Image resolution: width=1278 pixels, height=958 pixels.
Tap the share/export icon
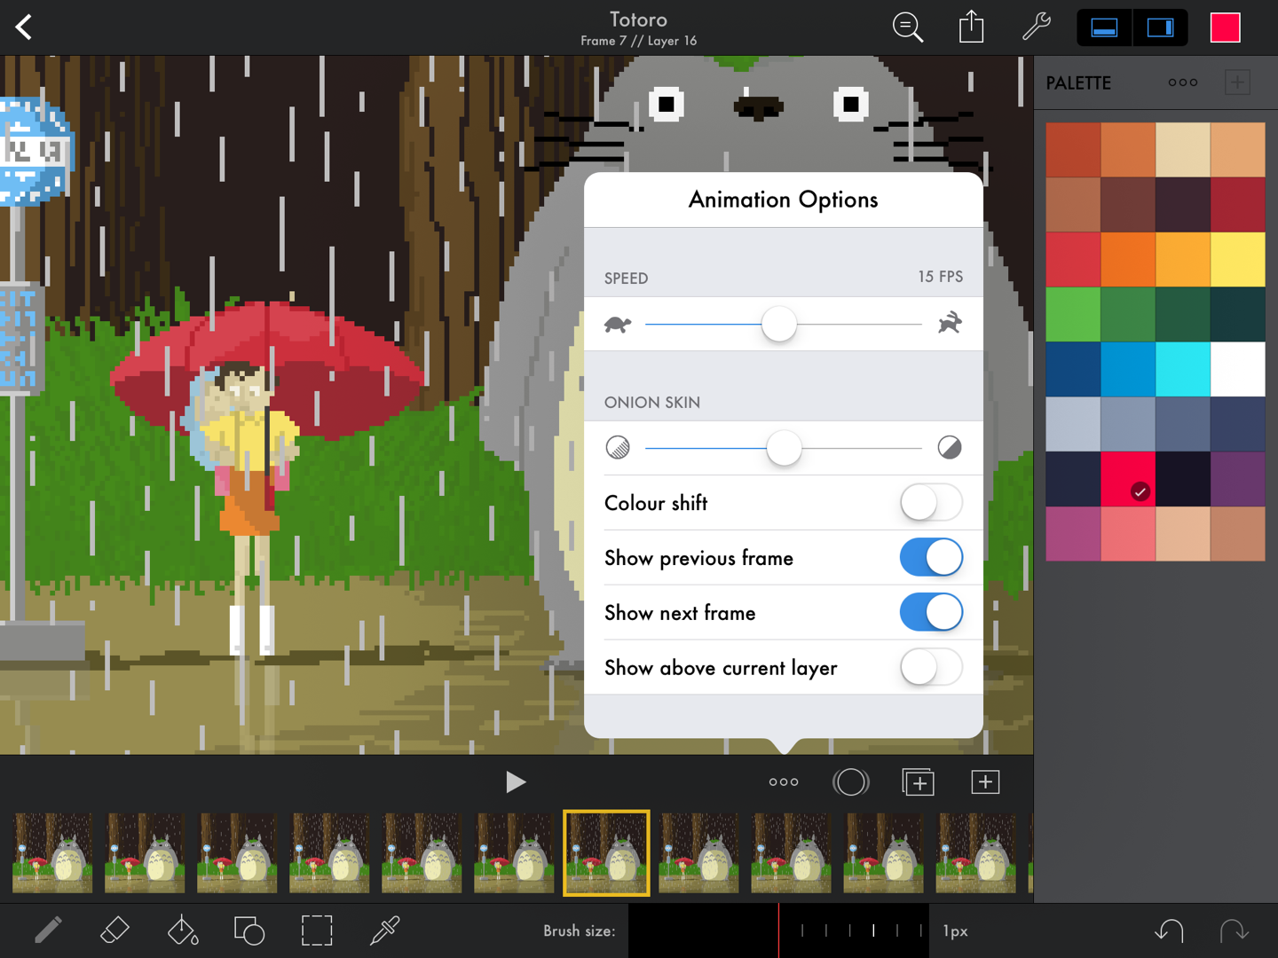972,27
